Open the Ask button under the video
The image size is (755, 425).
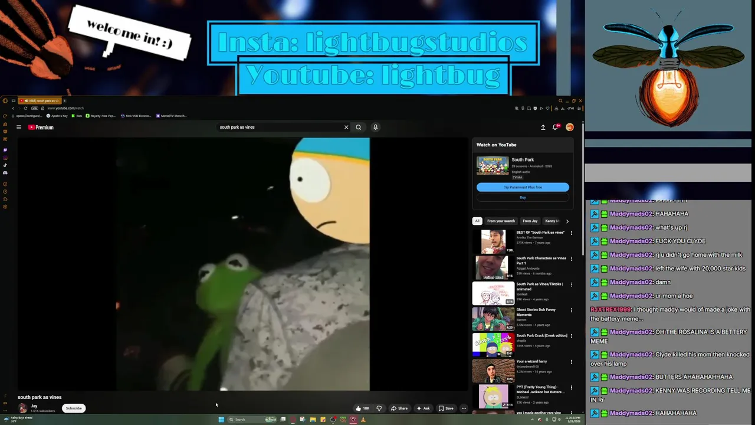click(x=423, y=408)
